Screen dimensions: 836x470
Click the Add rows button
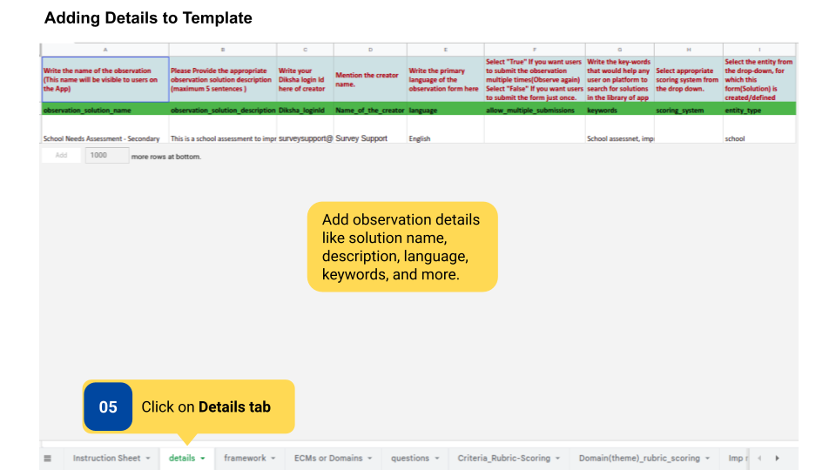(x=61, y=155)
